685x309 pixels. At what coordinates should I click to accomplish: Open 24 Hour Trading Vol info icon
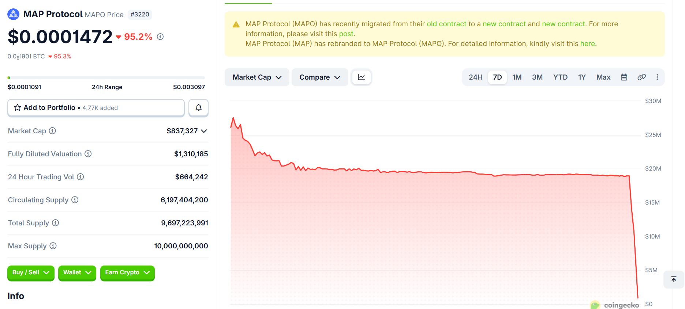(x=81, y=177)
